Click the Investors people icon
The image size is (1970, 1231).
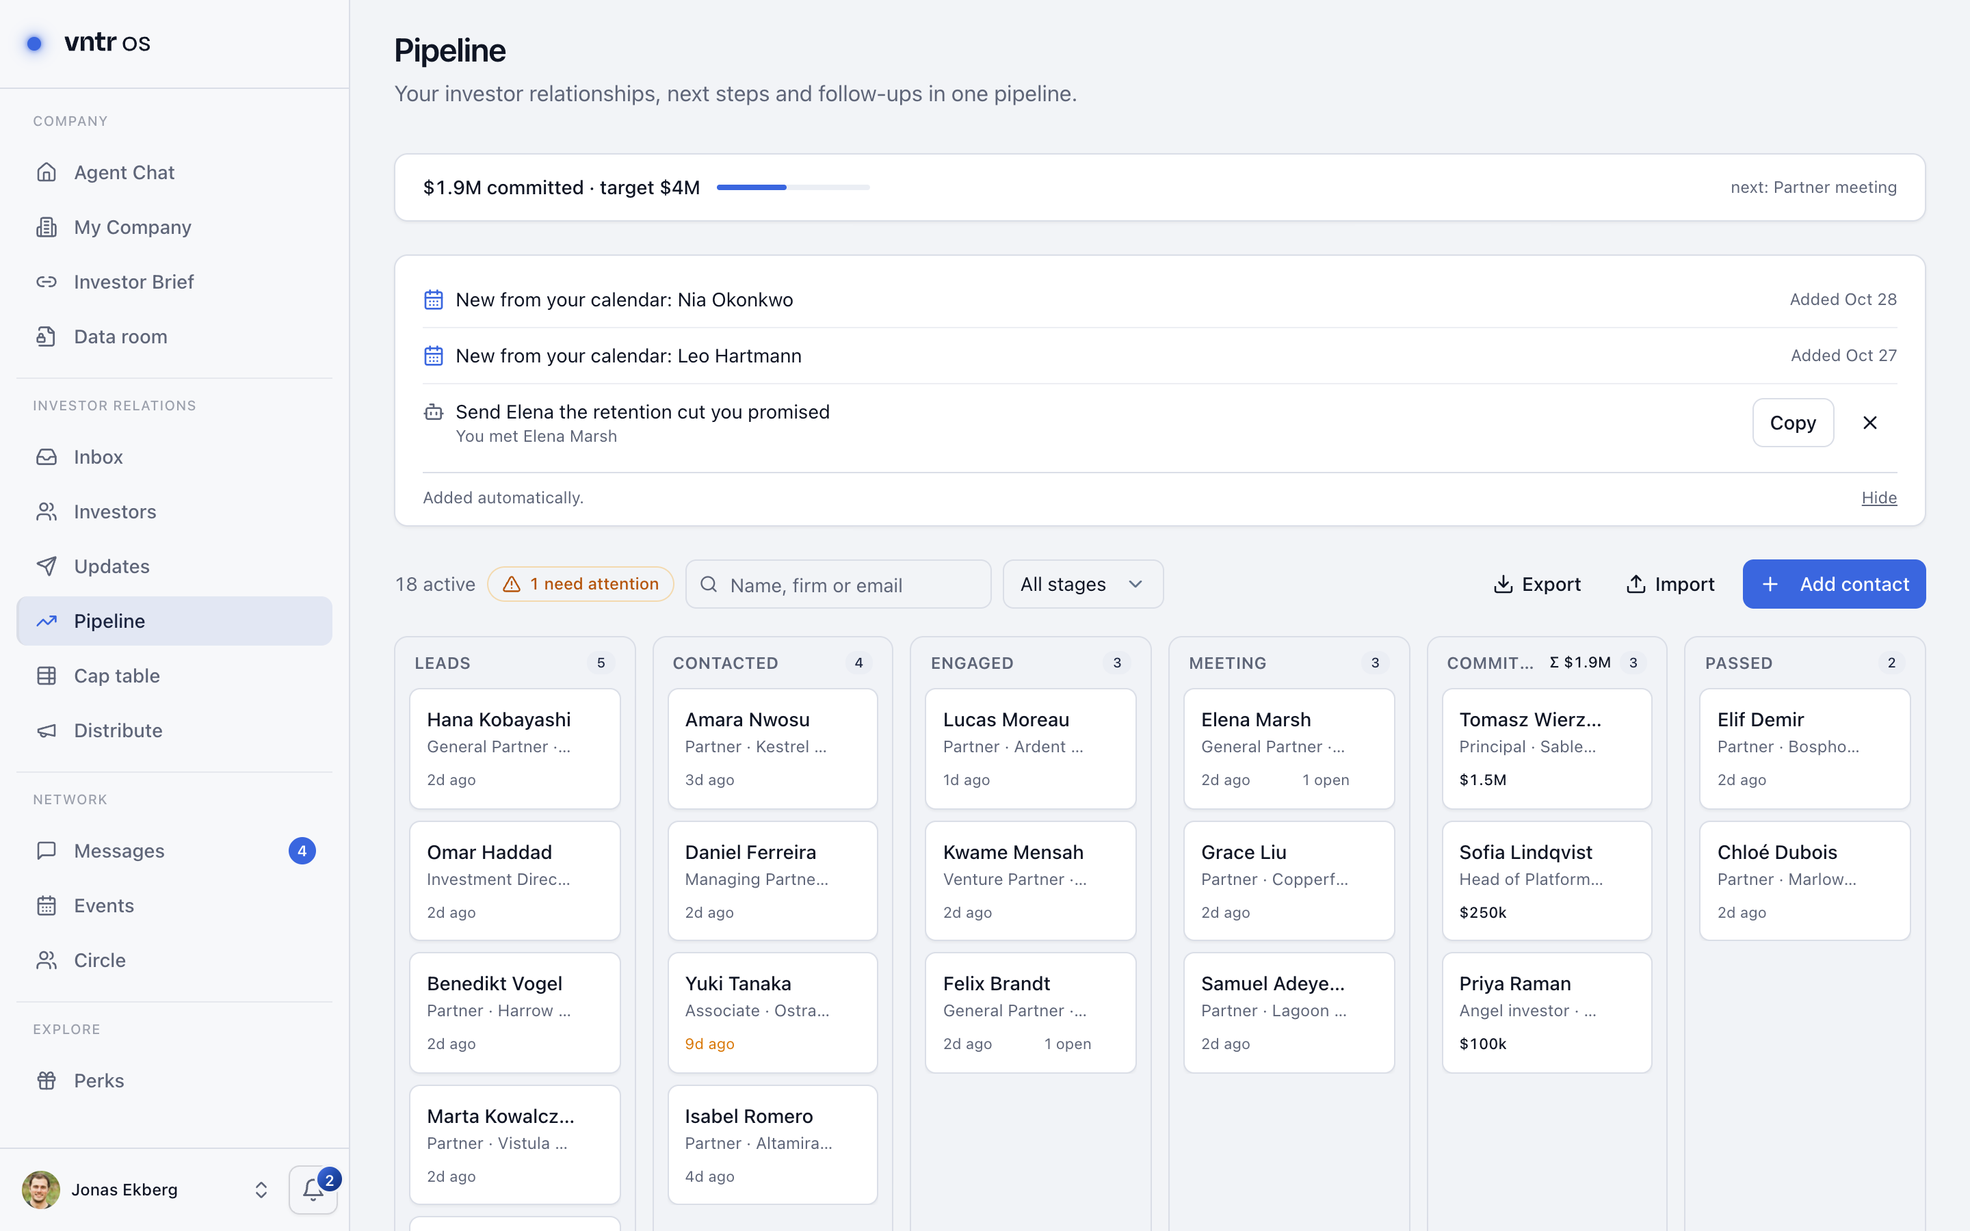coord(47,512)
